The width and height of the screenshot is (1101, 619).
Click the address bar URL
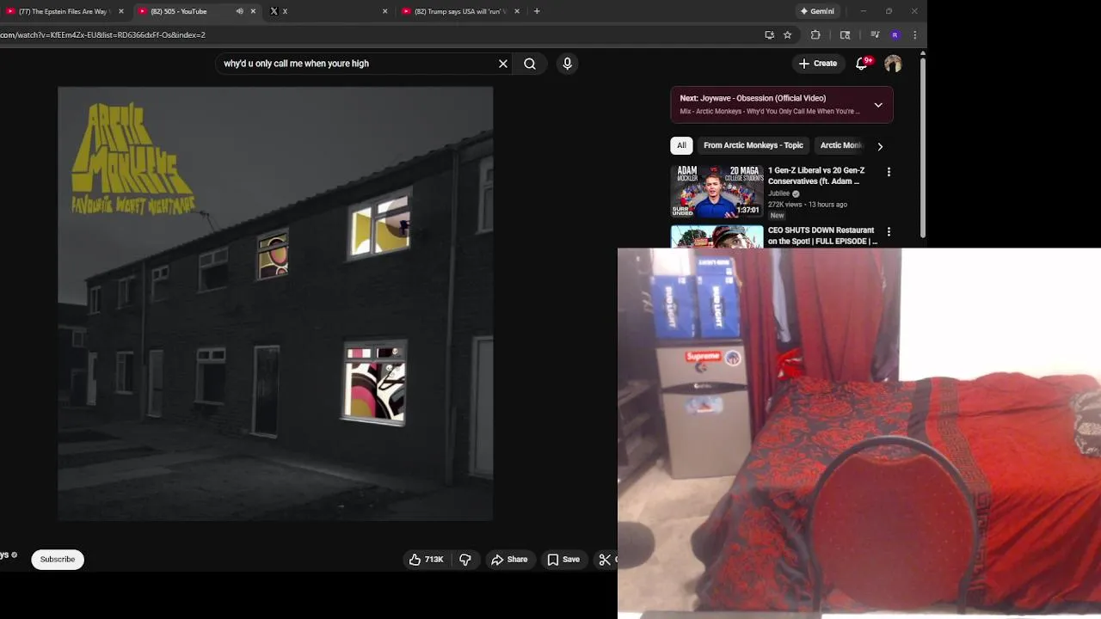(102, 35)
